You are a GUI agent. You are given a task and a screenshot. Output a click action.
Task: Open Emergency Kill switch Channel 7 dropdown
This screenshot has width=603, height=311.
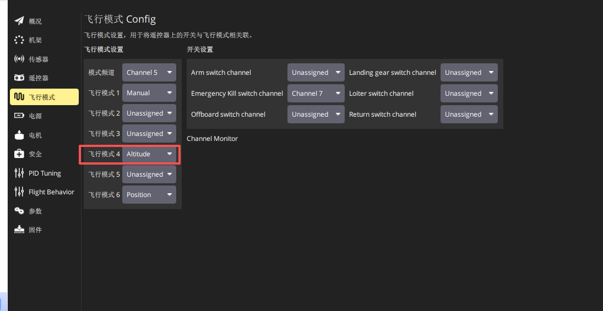(316, 93)
